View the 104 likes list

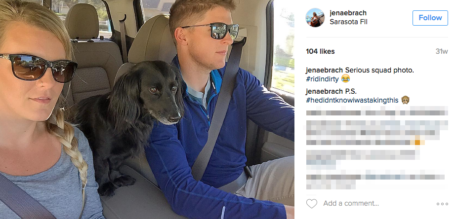click(x=320, y=51)
